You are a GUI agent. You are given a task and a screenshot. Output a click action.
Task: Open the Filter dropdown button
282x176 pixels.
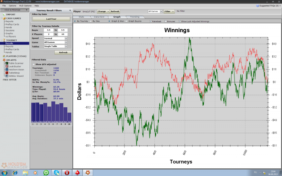169,11
